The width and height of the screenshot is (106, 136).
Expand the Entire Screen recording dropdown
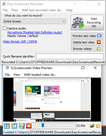(x=35, y=21)
